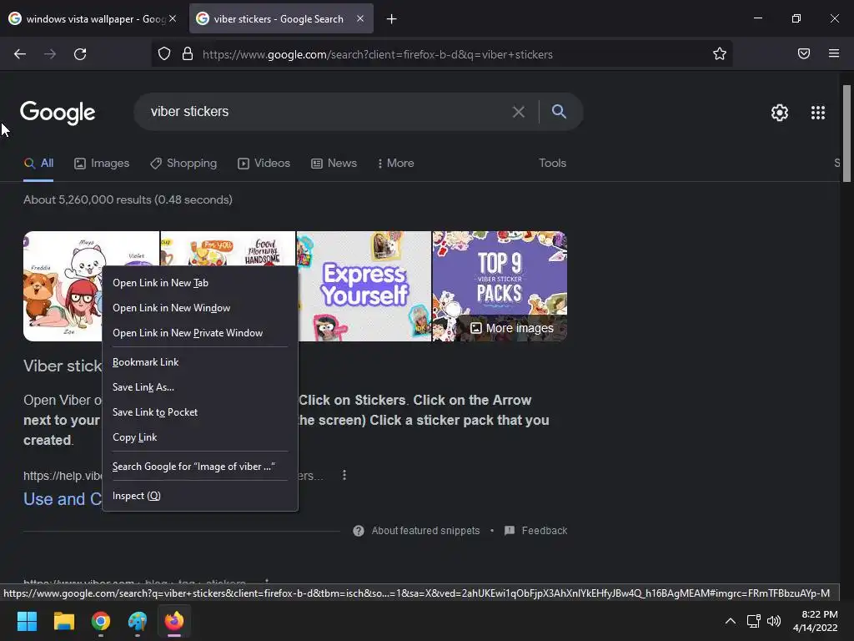Show site info via the padlock icon
The height and width of the screenshot is (641, 854).
pos(188,54)
